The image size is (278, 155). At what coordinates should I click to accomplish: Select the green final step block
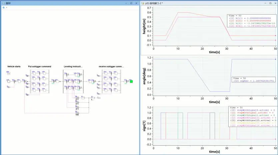(131, 82)
